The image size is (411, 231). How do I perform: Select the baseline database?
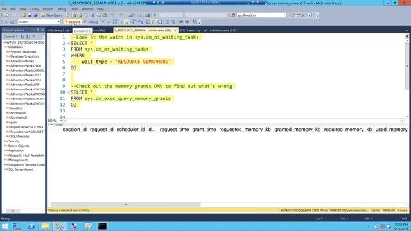[16, 108]
